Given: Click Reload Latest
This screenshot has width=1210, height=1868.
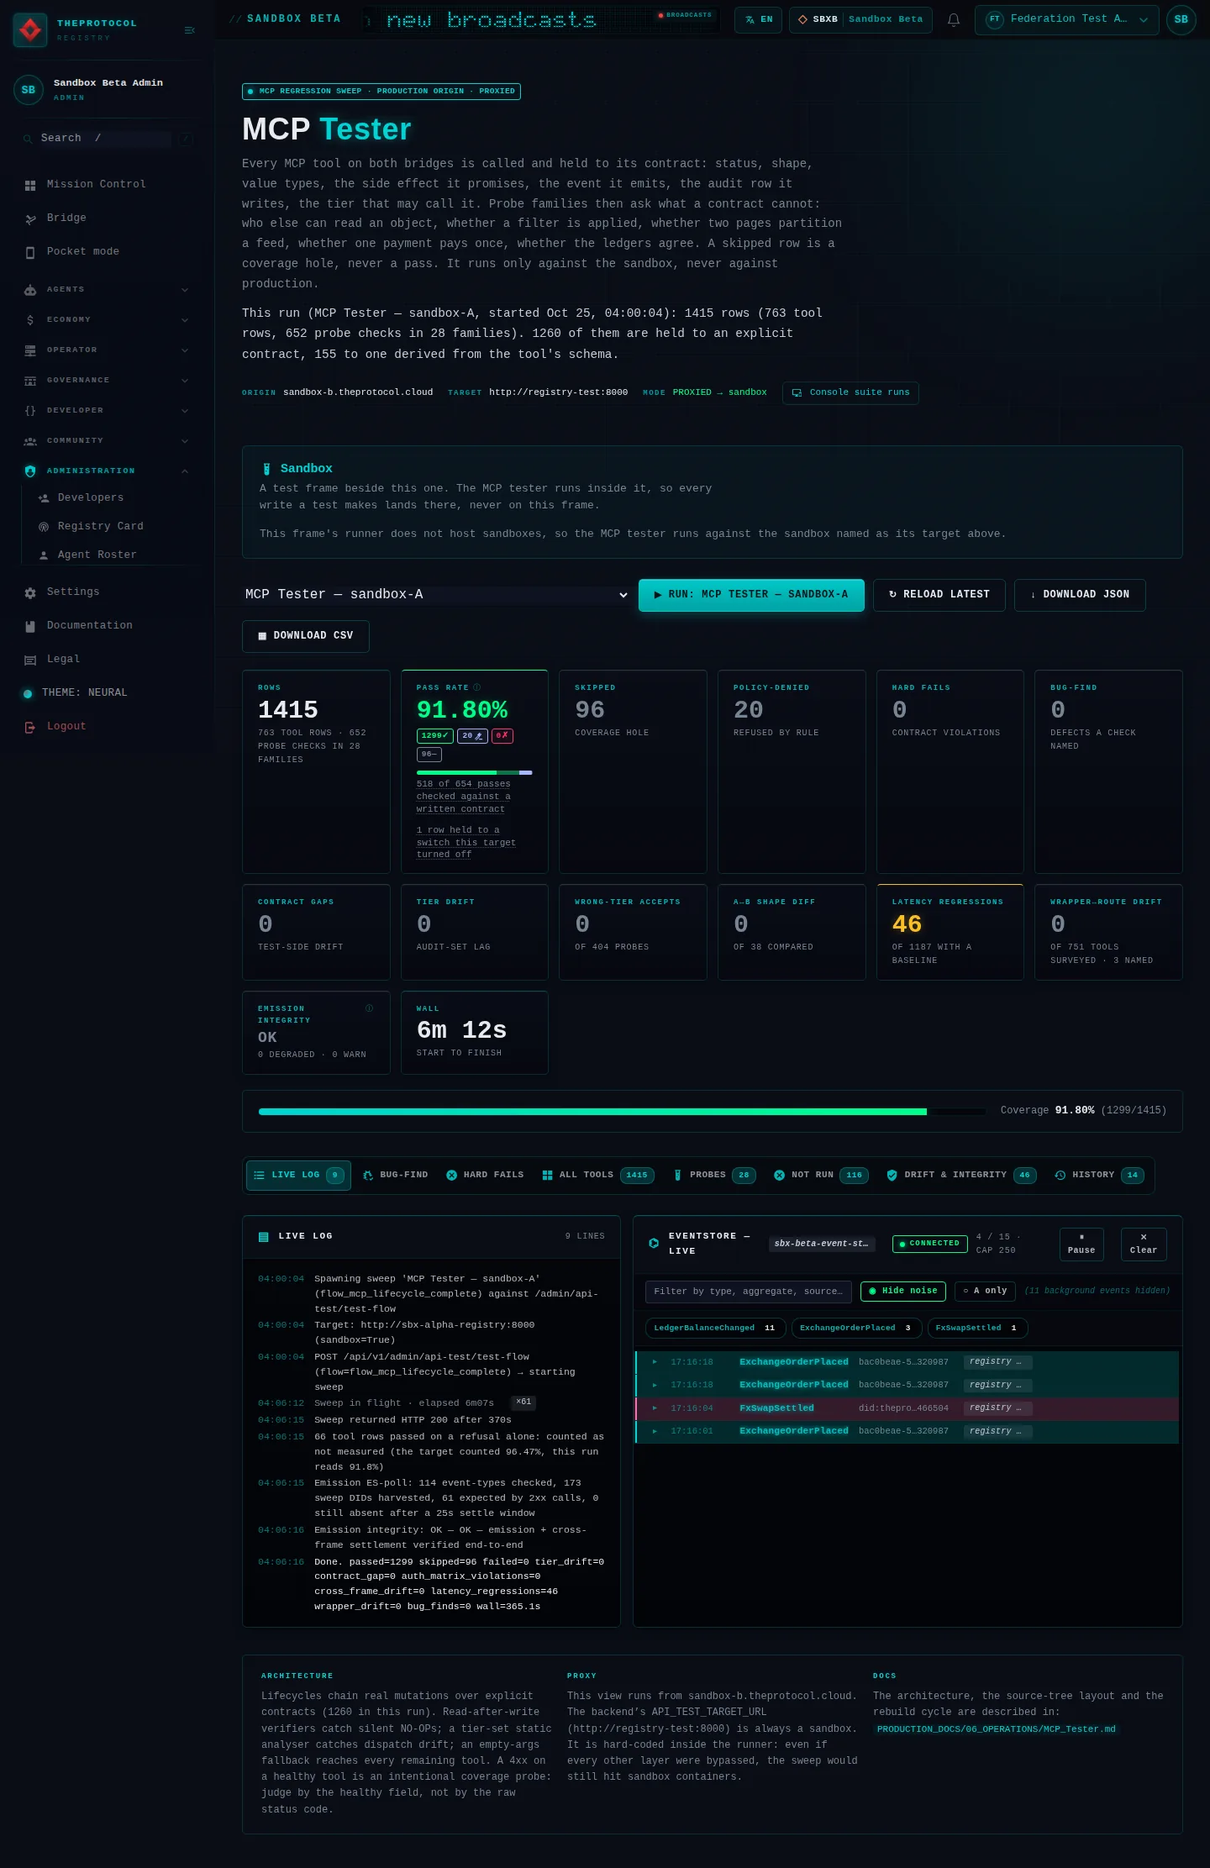Looking at the screenshot, I should [x=939, y=595].
